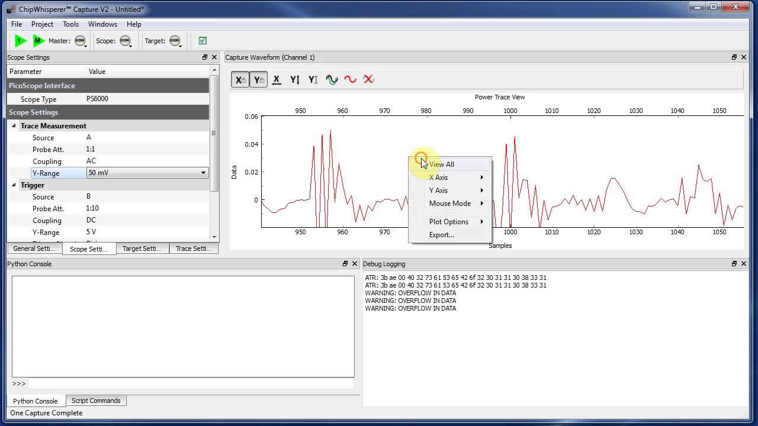Close the Python Console panel
The width and height of the screenshot is (758, 426).
[355, 264]
